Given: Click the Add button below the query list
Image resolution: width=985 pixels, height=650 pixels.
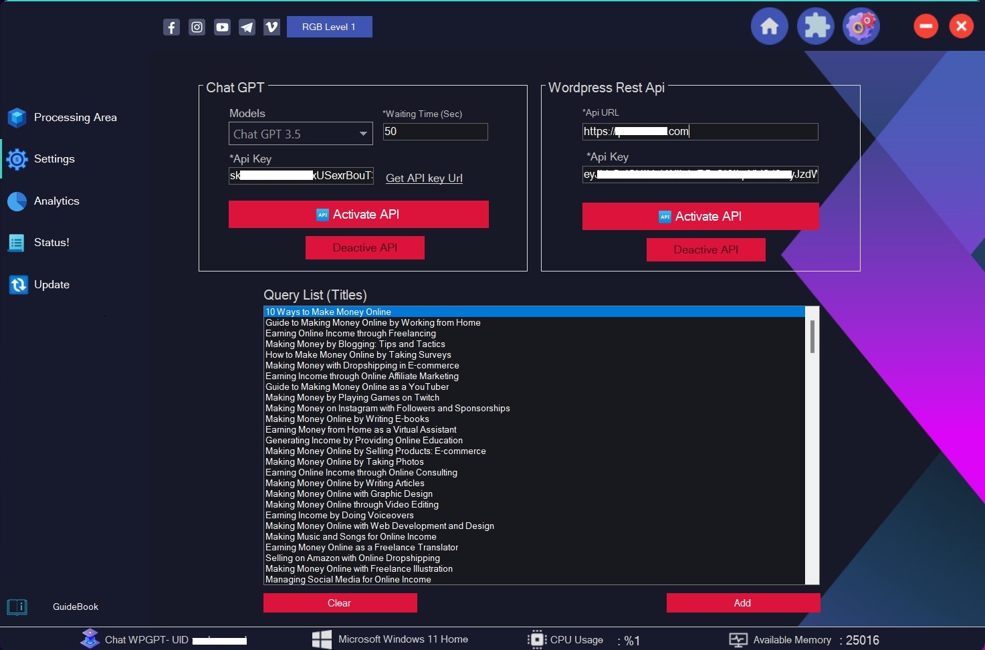Looking at the screenshot, I should (x=744, y=603).
